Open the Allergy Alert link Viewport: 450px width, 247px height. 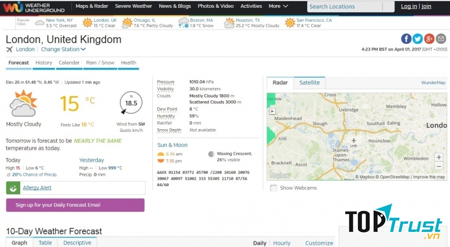tap(37, 187)
